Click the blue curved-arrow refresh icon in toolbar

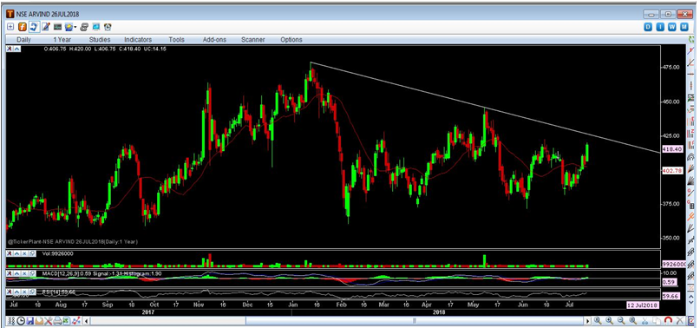(34, 27)
